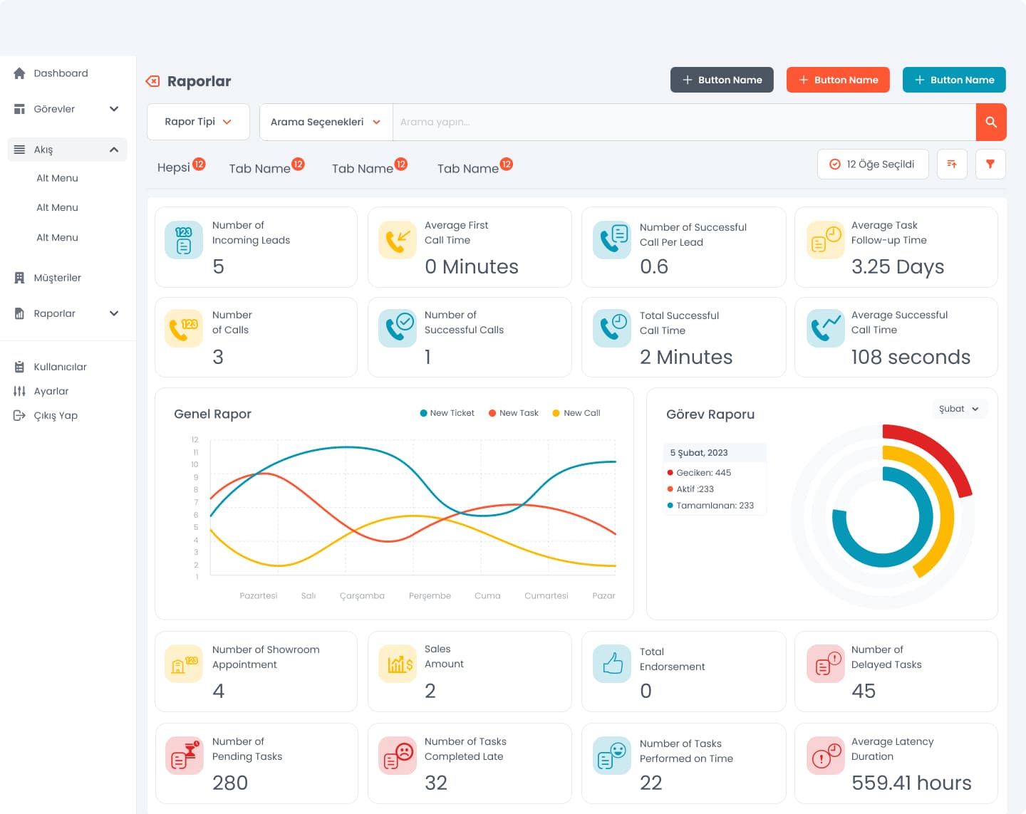Viewport: 1026px width, 814px height.
Task: Click the Number of Successful Calls icon
Action: click(398, 328)
